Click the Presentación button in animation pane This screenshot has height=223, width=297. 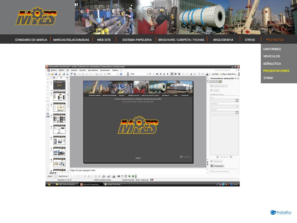(x=217, y=166)
